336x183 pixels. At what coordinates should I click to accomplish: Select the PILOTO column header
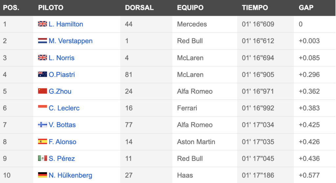click(51, 8)
